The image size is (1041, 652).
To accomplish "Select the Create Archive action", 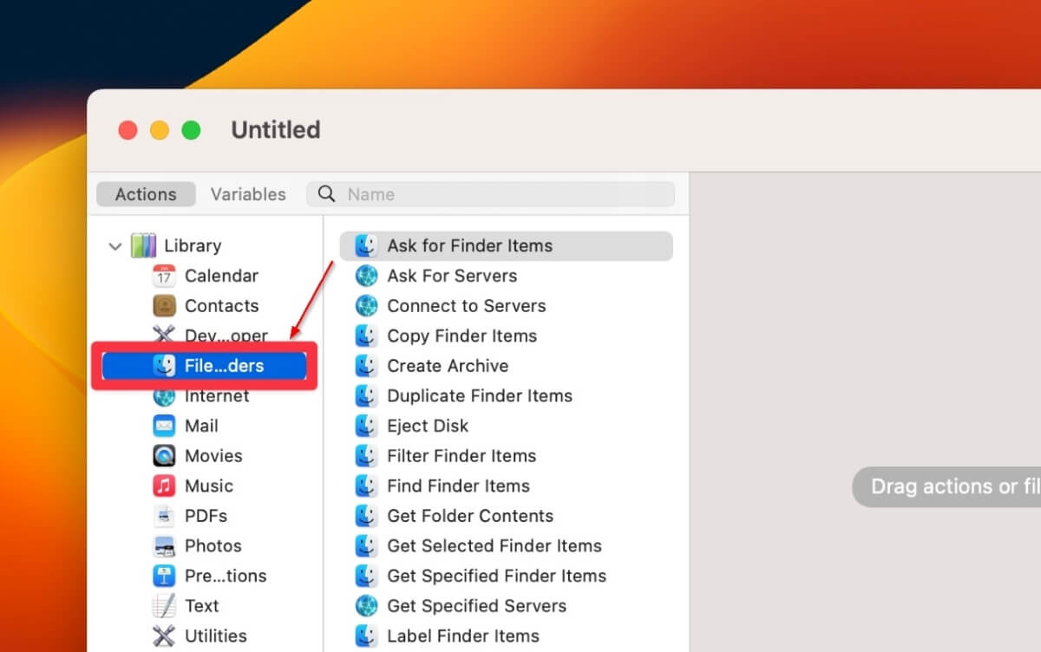I will pyautogui.click(x=448, y=366).
